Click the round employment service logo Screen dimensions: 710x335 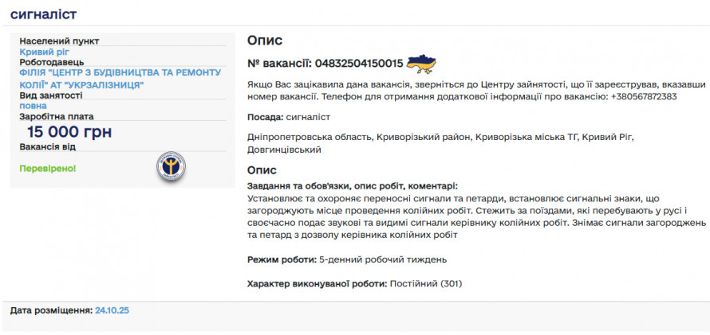point(171,165)
